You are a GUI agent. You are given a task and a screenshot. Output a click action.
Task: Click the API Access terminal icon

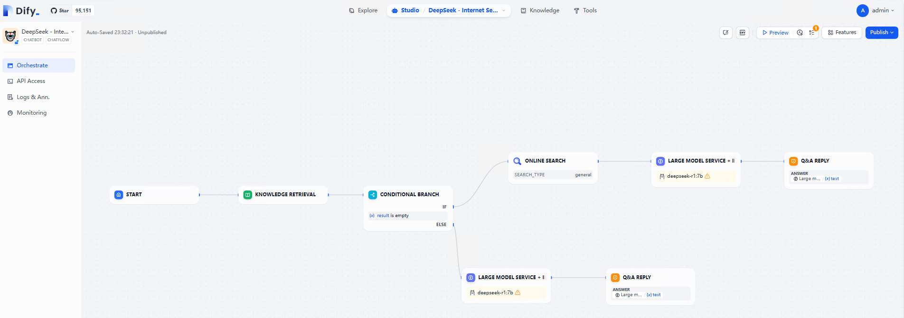tap(10, 82)
